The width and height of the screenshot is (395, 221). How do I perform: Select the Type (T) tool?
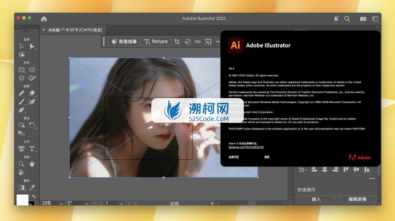[x=32, y=149]
